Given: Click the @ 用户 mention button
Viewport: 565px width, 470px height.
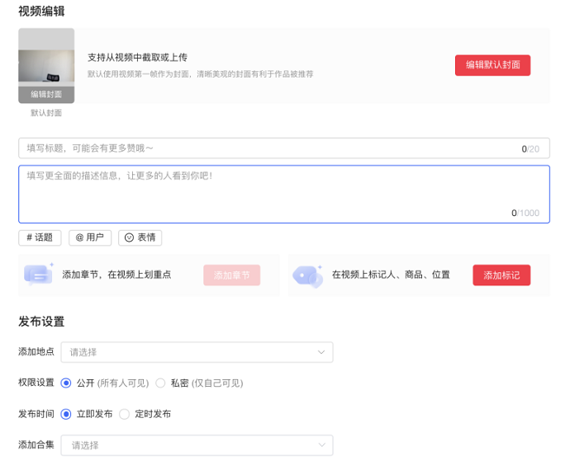Looking at the screenshot, I should pyautogui.click(x=89, y=237).
